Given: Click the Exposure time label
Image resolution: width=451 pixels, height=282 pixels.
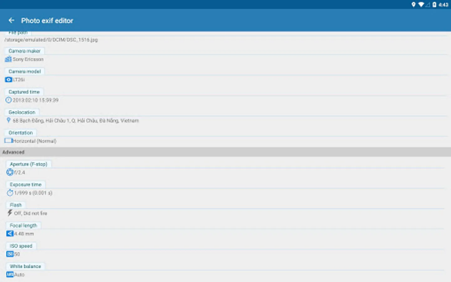Looking at the screenshot, I should (26, 185).
